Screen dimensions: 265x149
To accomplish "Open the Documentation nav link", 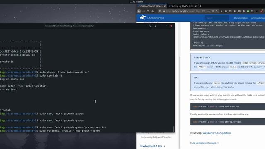I will click(x=241, y=18).
